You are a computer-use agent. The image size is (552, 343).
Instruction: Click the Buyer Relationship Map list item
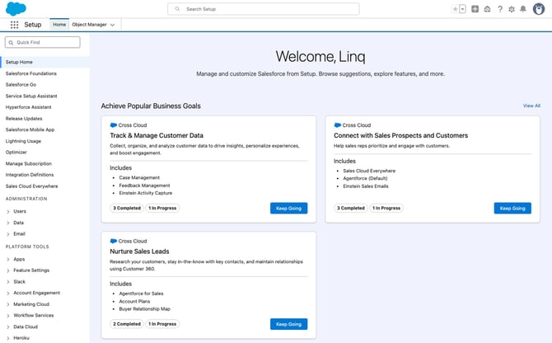coord(145,309)
